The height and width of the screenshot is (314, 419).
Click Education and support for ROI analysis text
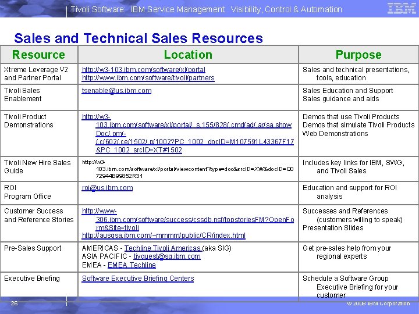(350, 192)
